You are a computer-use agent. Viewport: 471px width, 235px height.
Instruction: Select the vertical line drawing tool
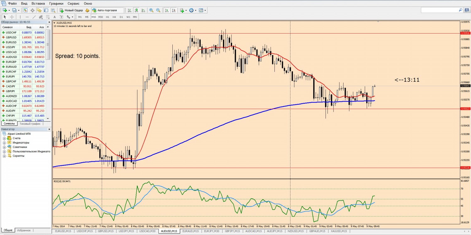[20, 17]
